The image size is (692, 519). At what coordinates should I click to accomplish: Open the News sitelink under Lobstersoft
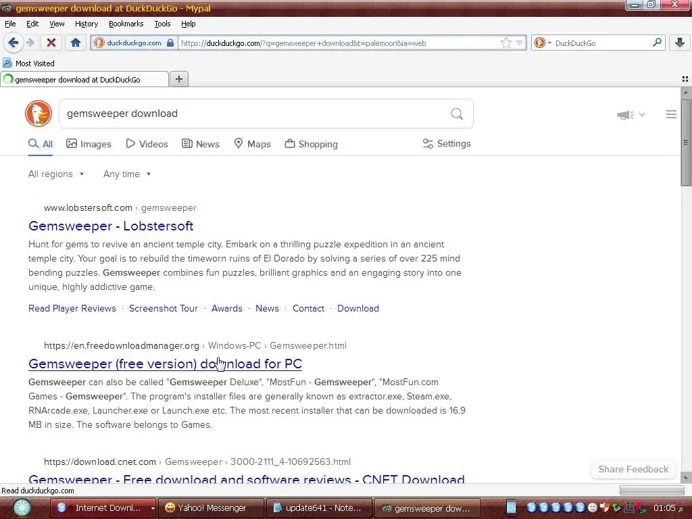pos(267,308)
